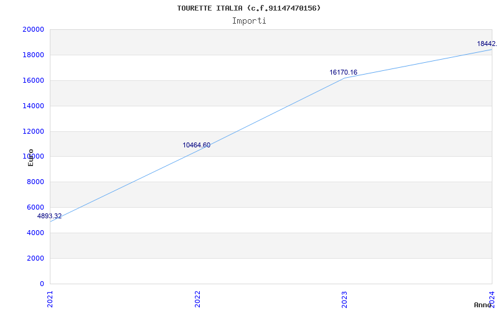Click the 2022 data point on the line
Viewport: 498px width, 311px height.
click(197, 151)
